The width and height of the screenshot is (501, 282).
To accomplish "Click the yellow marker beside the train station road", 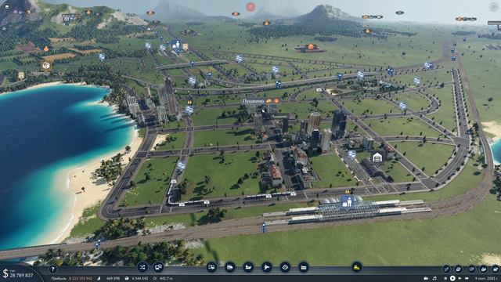I will [x=348, y=191].
